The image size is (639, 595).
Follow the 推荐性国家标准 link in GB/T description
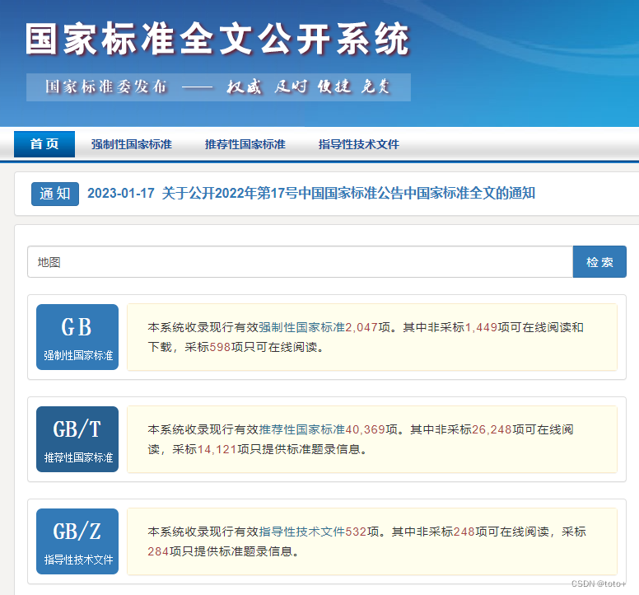[x=302, y=429]
